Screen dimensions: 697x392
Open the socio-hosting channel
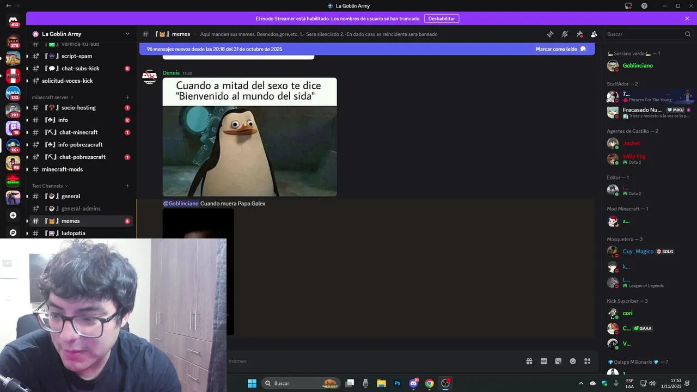(x=82, y=108)
